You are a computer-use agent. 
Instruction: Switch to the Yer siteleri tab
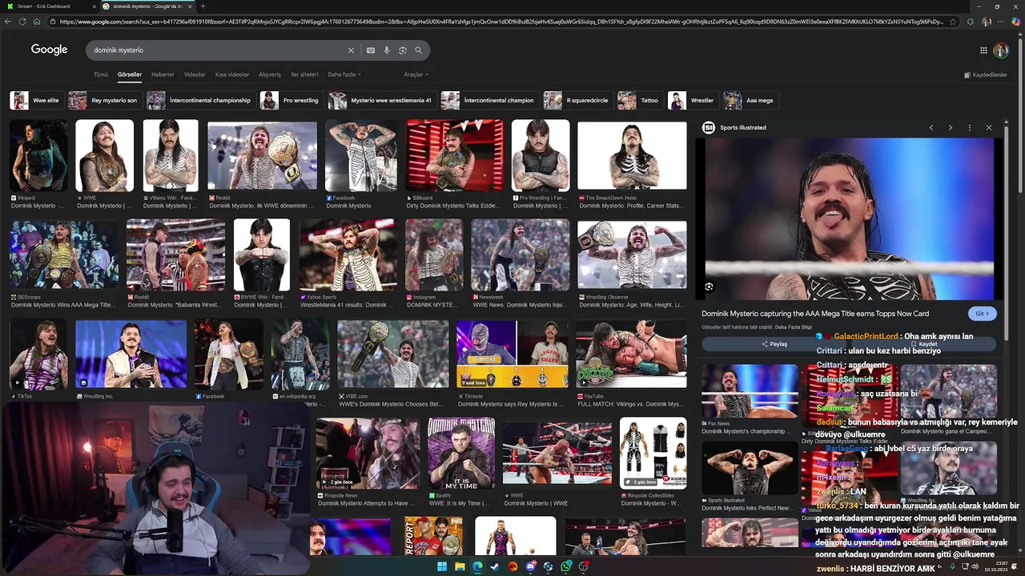[304, 74]
